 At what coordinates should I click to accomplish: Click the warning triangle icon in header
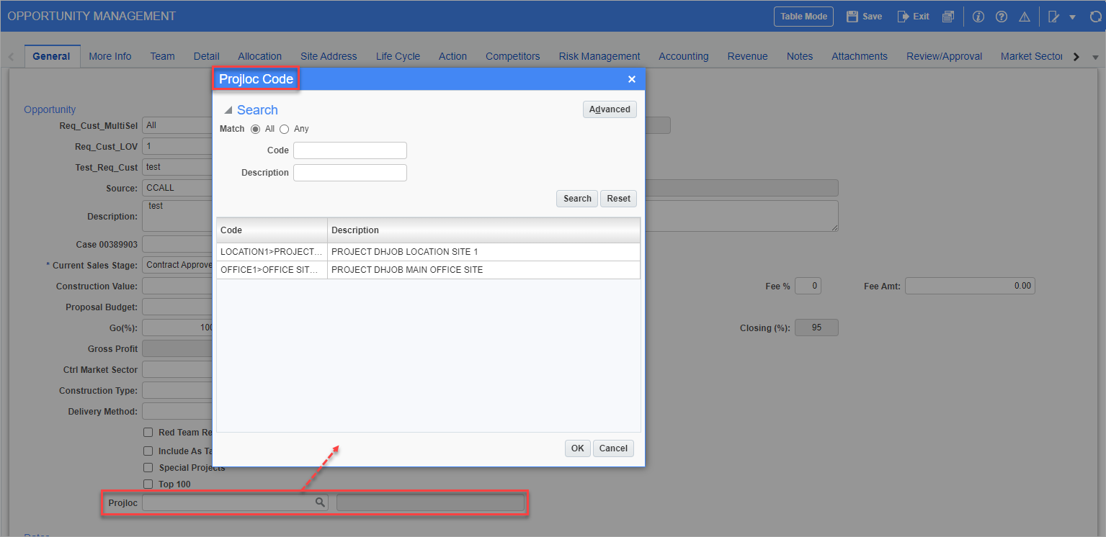click(1025, 16)
